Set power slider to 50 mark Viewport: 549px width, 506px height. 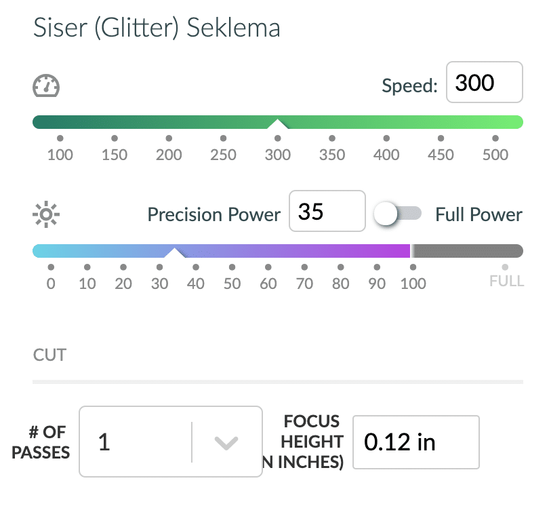pyautogui.click(x=232, y=267)
